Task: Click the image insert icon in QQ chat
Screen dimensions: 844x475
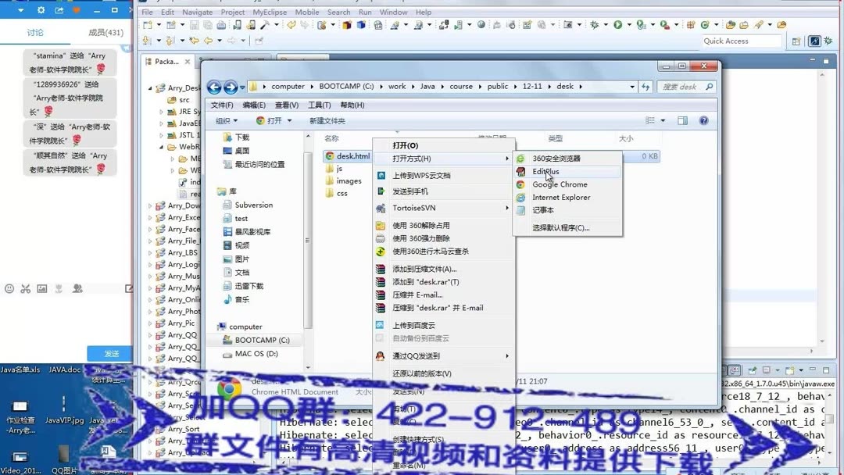Action: (42, 288)
